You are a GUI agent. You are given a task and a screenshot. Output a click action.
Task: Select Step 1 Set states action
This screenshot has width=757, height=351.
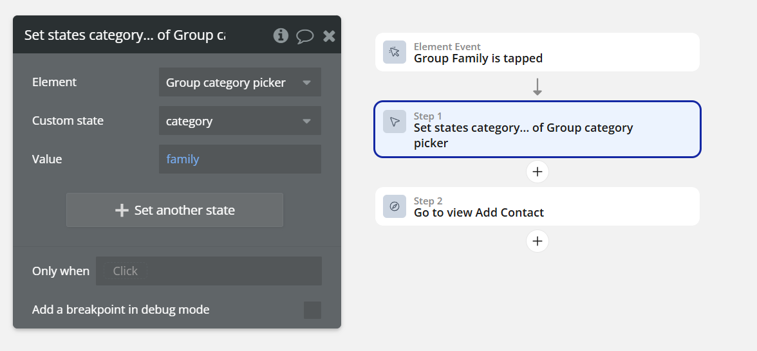click(x=537, y=129)
